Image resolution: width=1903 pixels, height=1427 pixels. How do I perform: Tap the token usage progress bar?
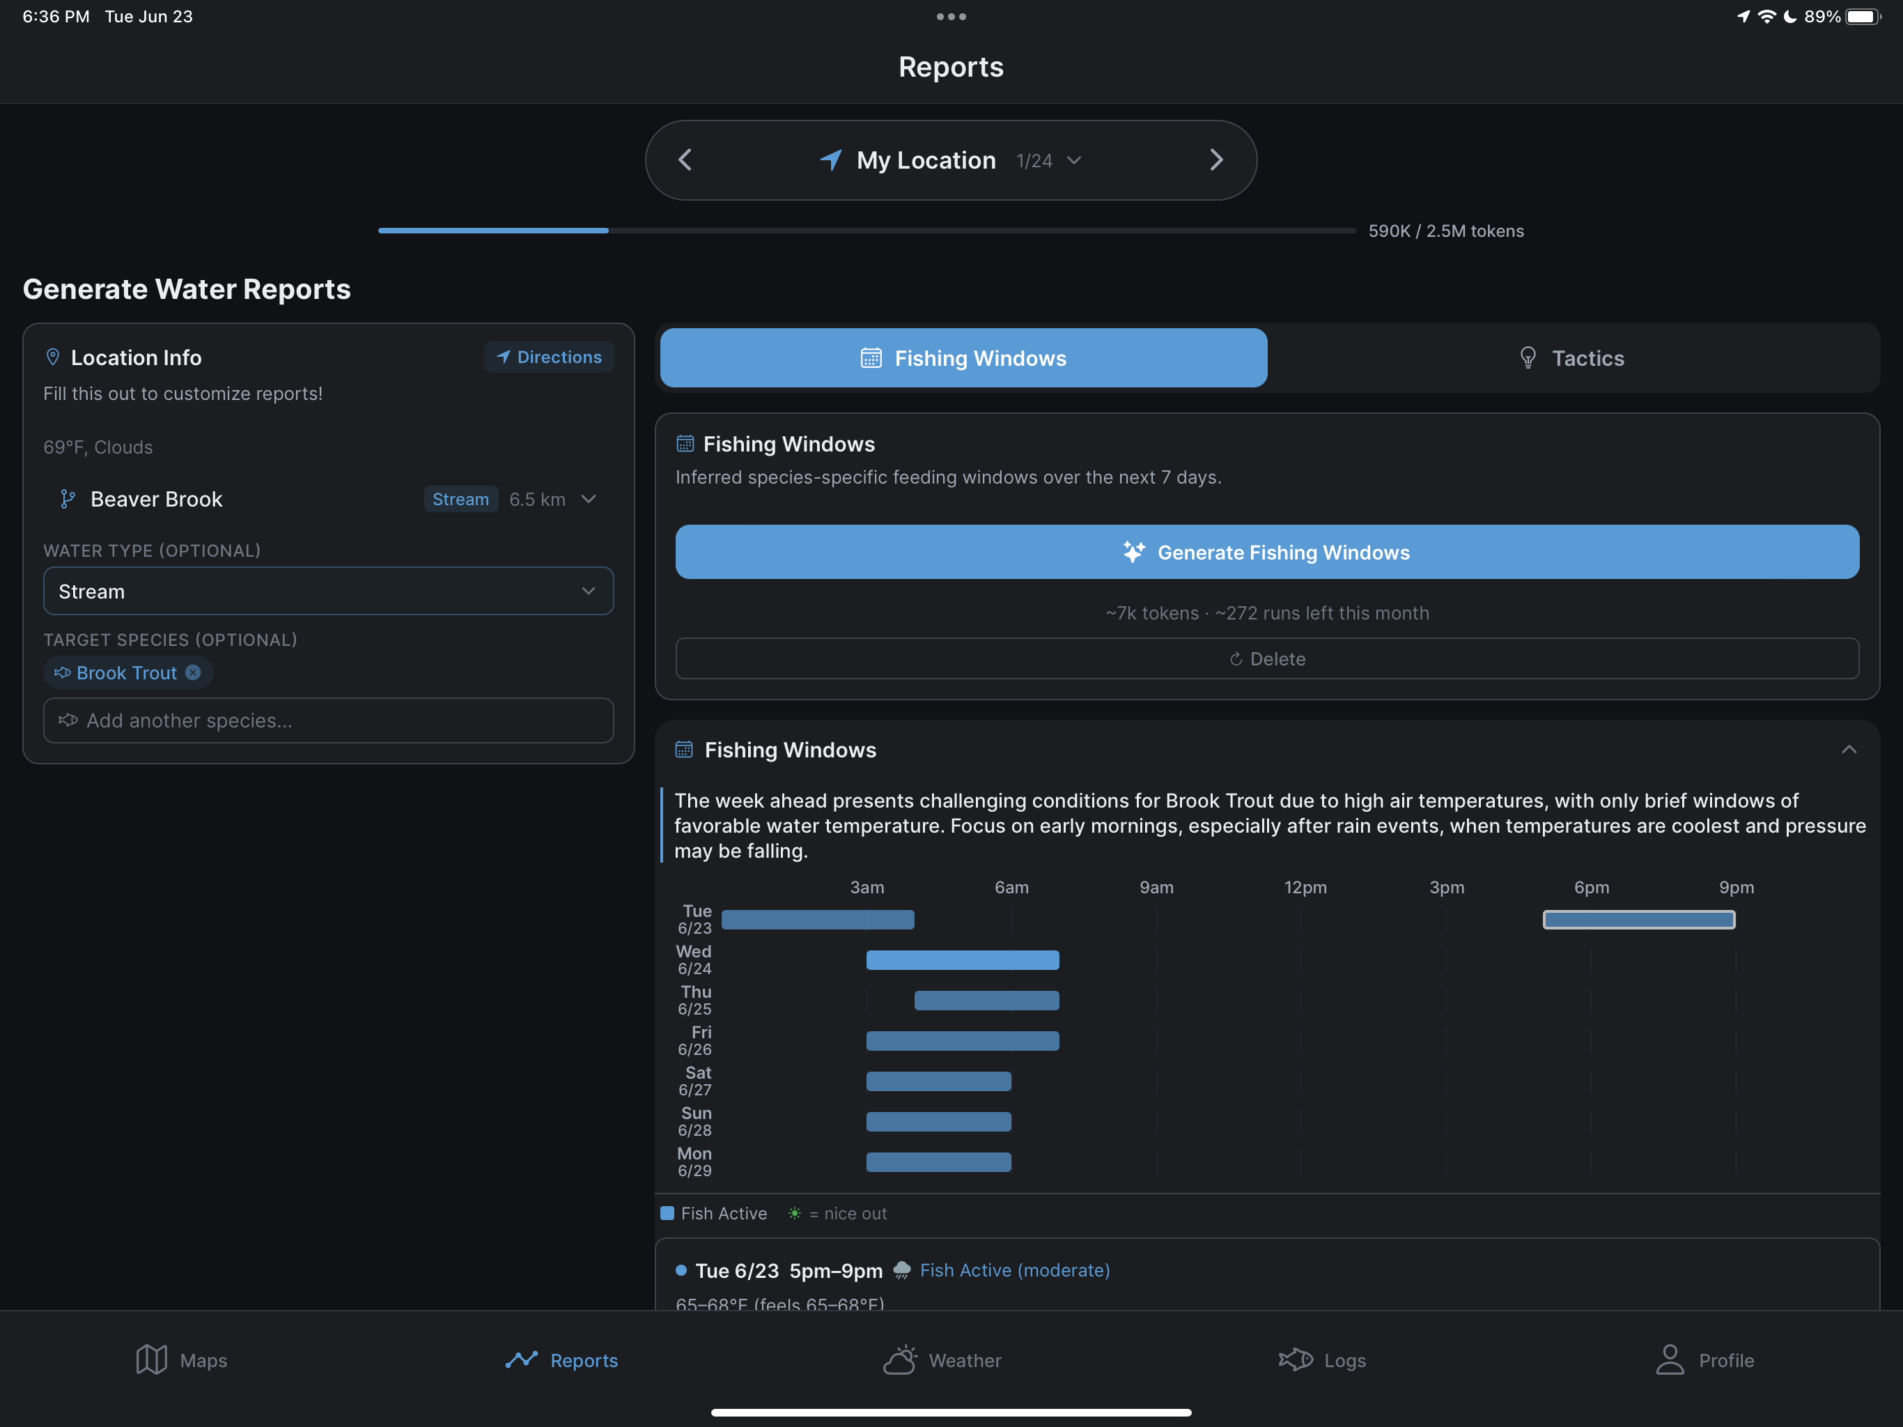pyautogui.click(x=867, y=231)
